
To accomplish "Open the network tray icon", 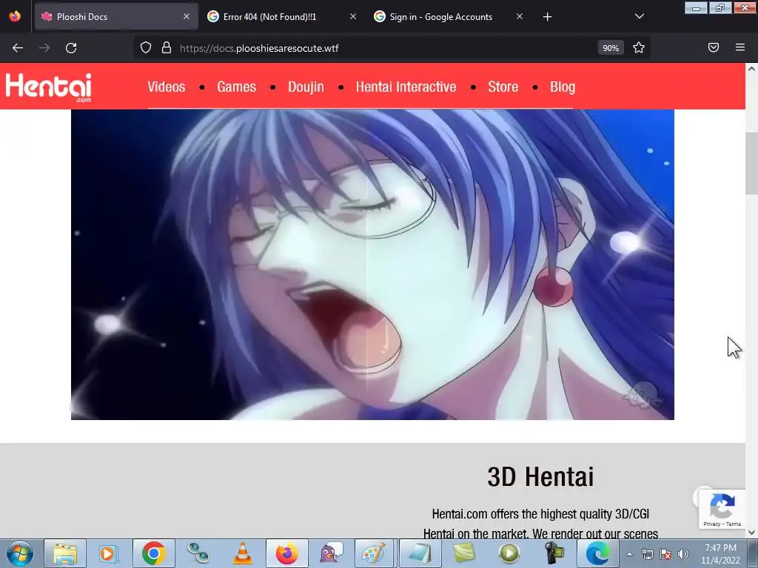I will 647,554.
